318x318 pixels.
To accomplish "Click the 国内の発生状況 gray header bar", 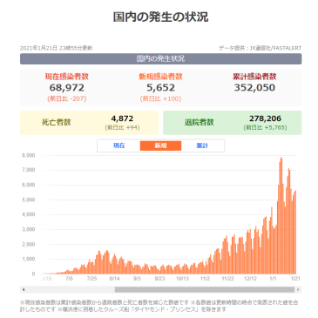I will pos(160,58).
